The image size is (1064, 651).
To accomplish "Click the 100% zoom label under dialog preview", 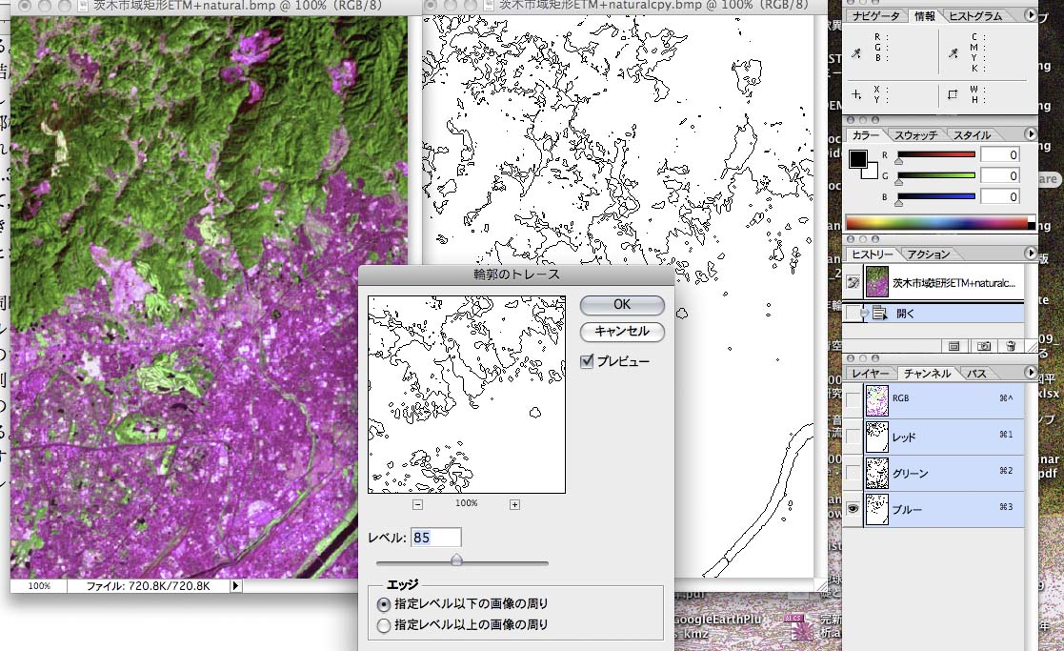I will (466, 503).
